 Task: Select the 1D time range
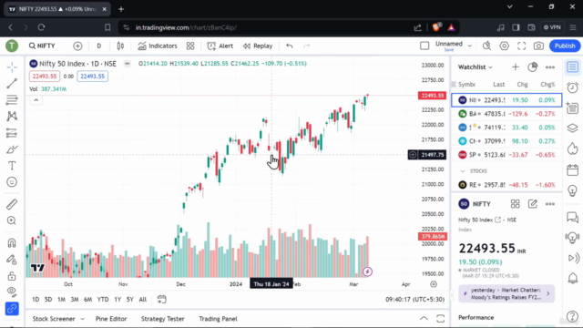[x=36, y=300]
